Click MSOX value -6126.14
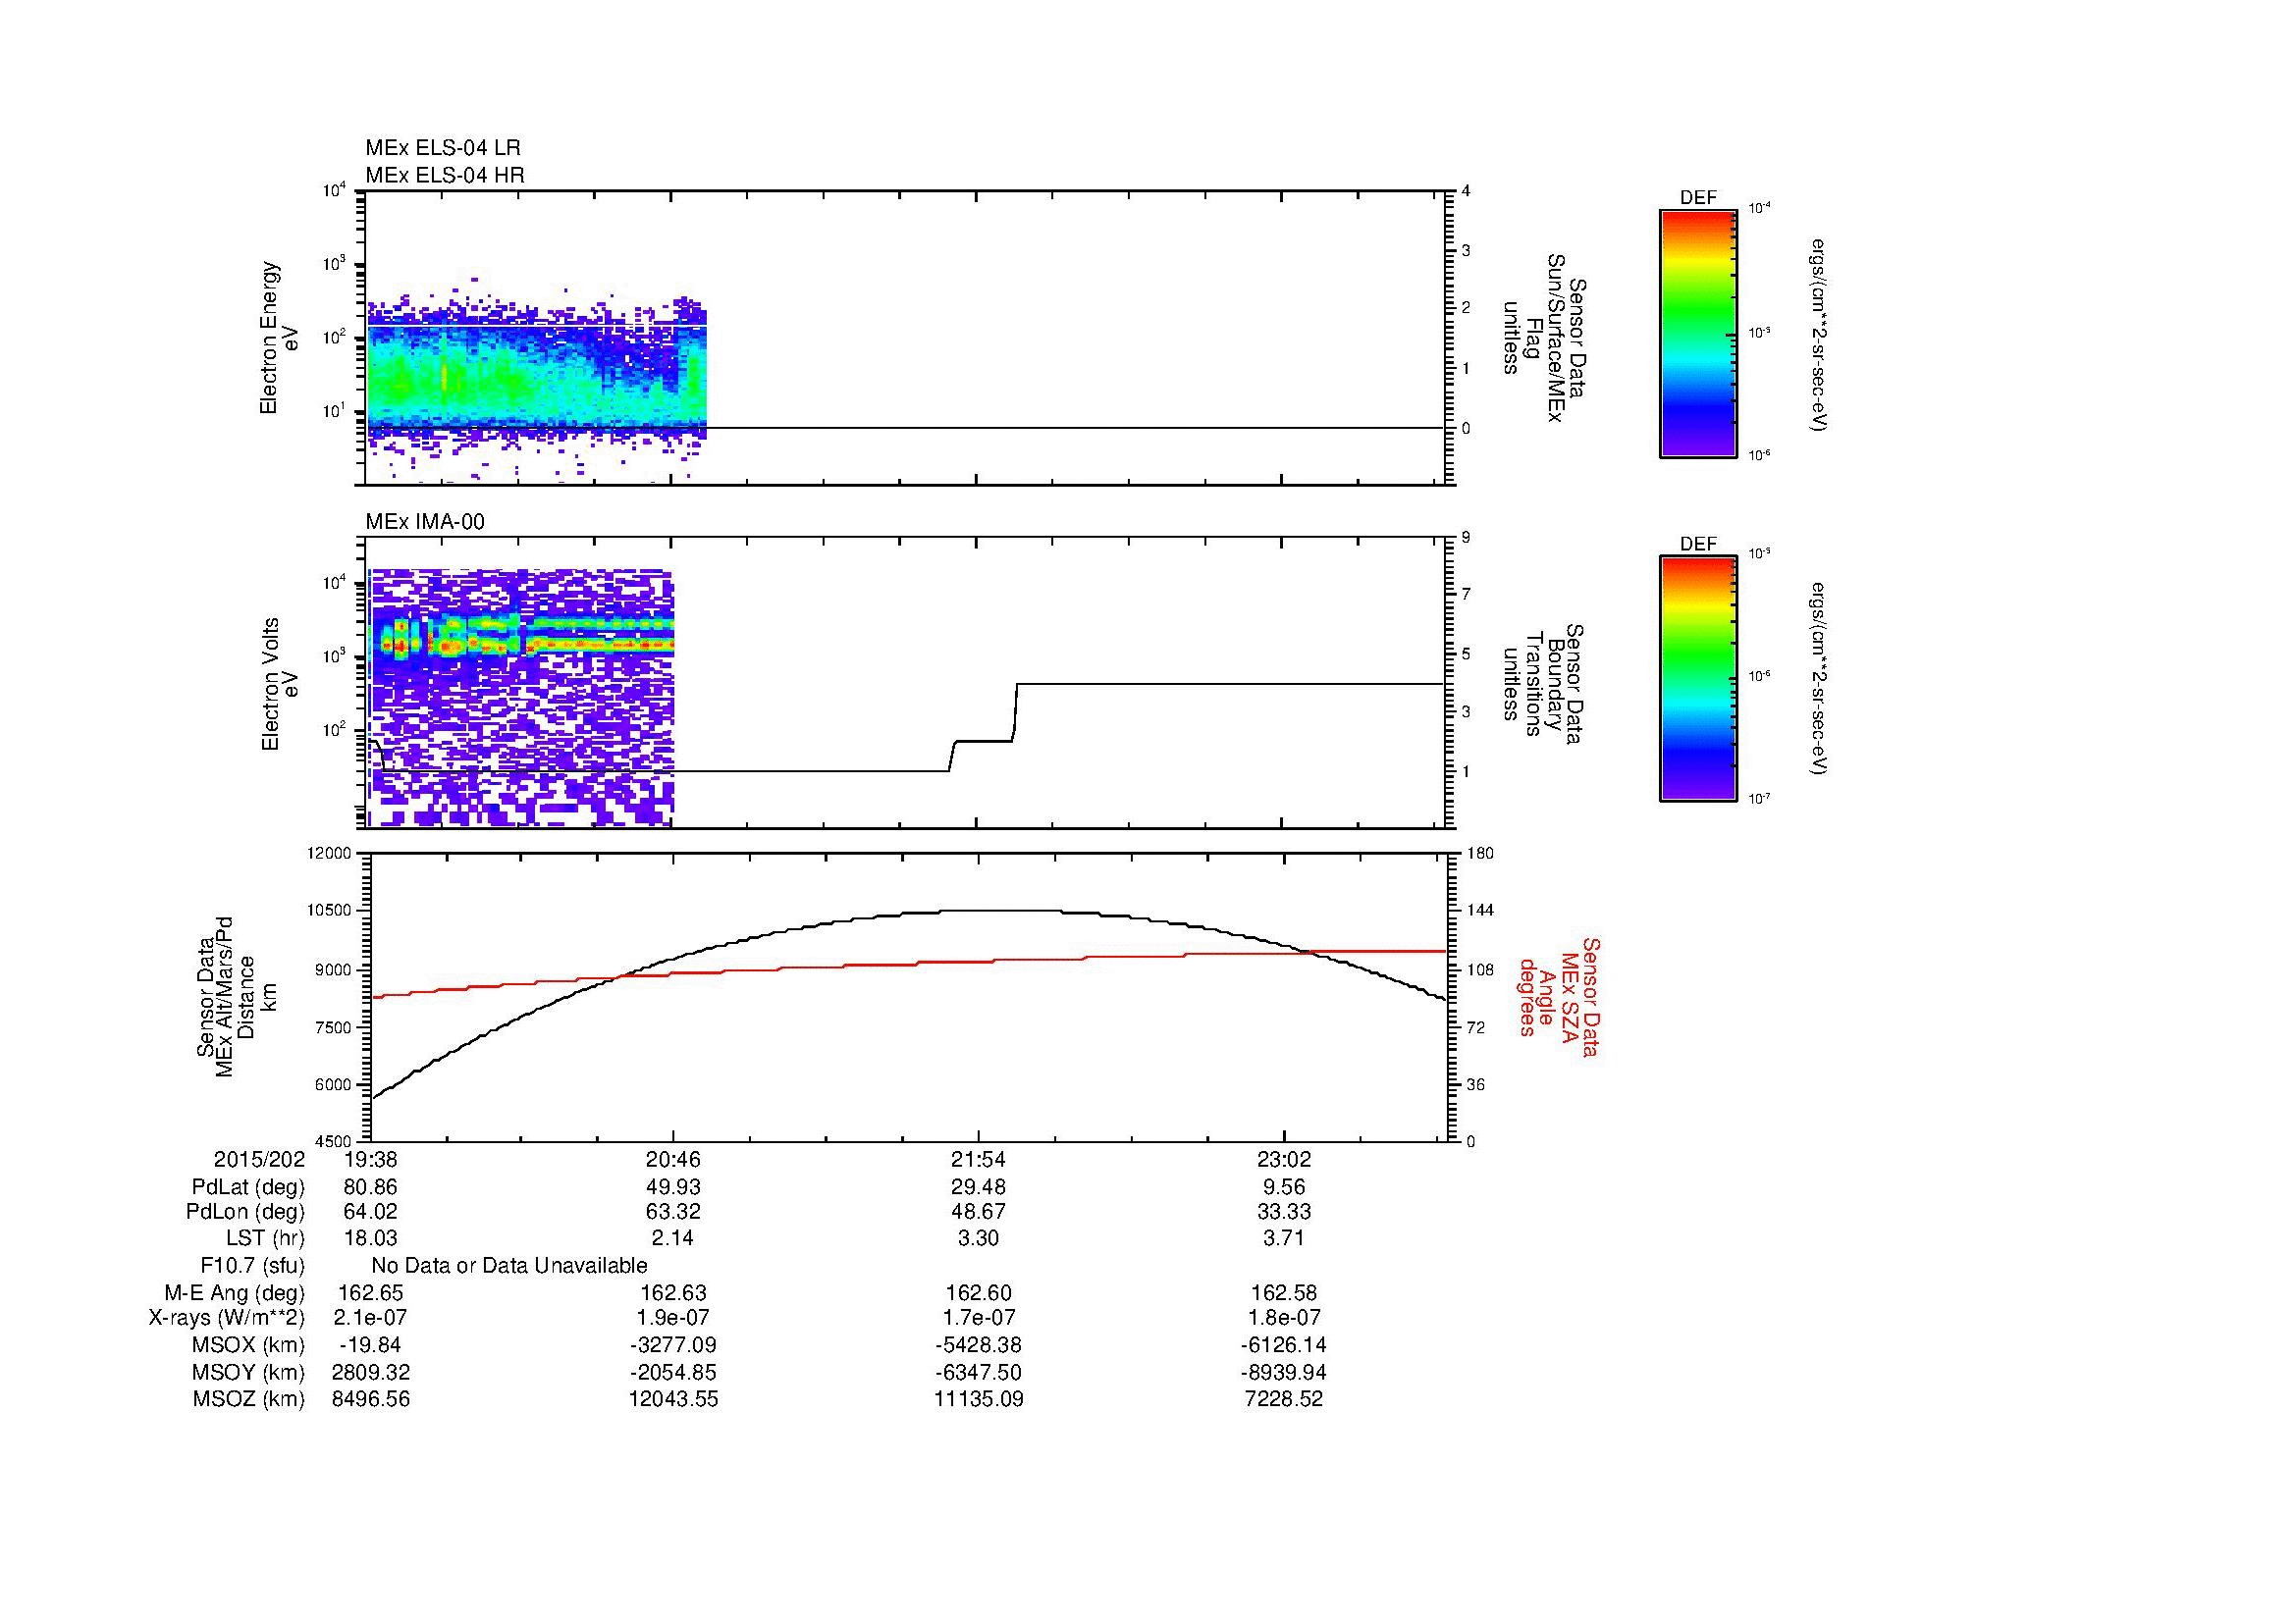Screen dimensions: 2296x1622 pos(1283,1345)
